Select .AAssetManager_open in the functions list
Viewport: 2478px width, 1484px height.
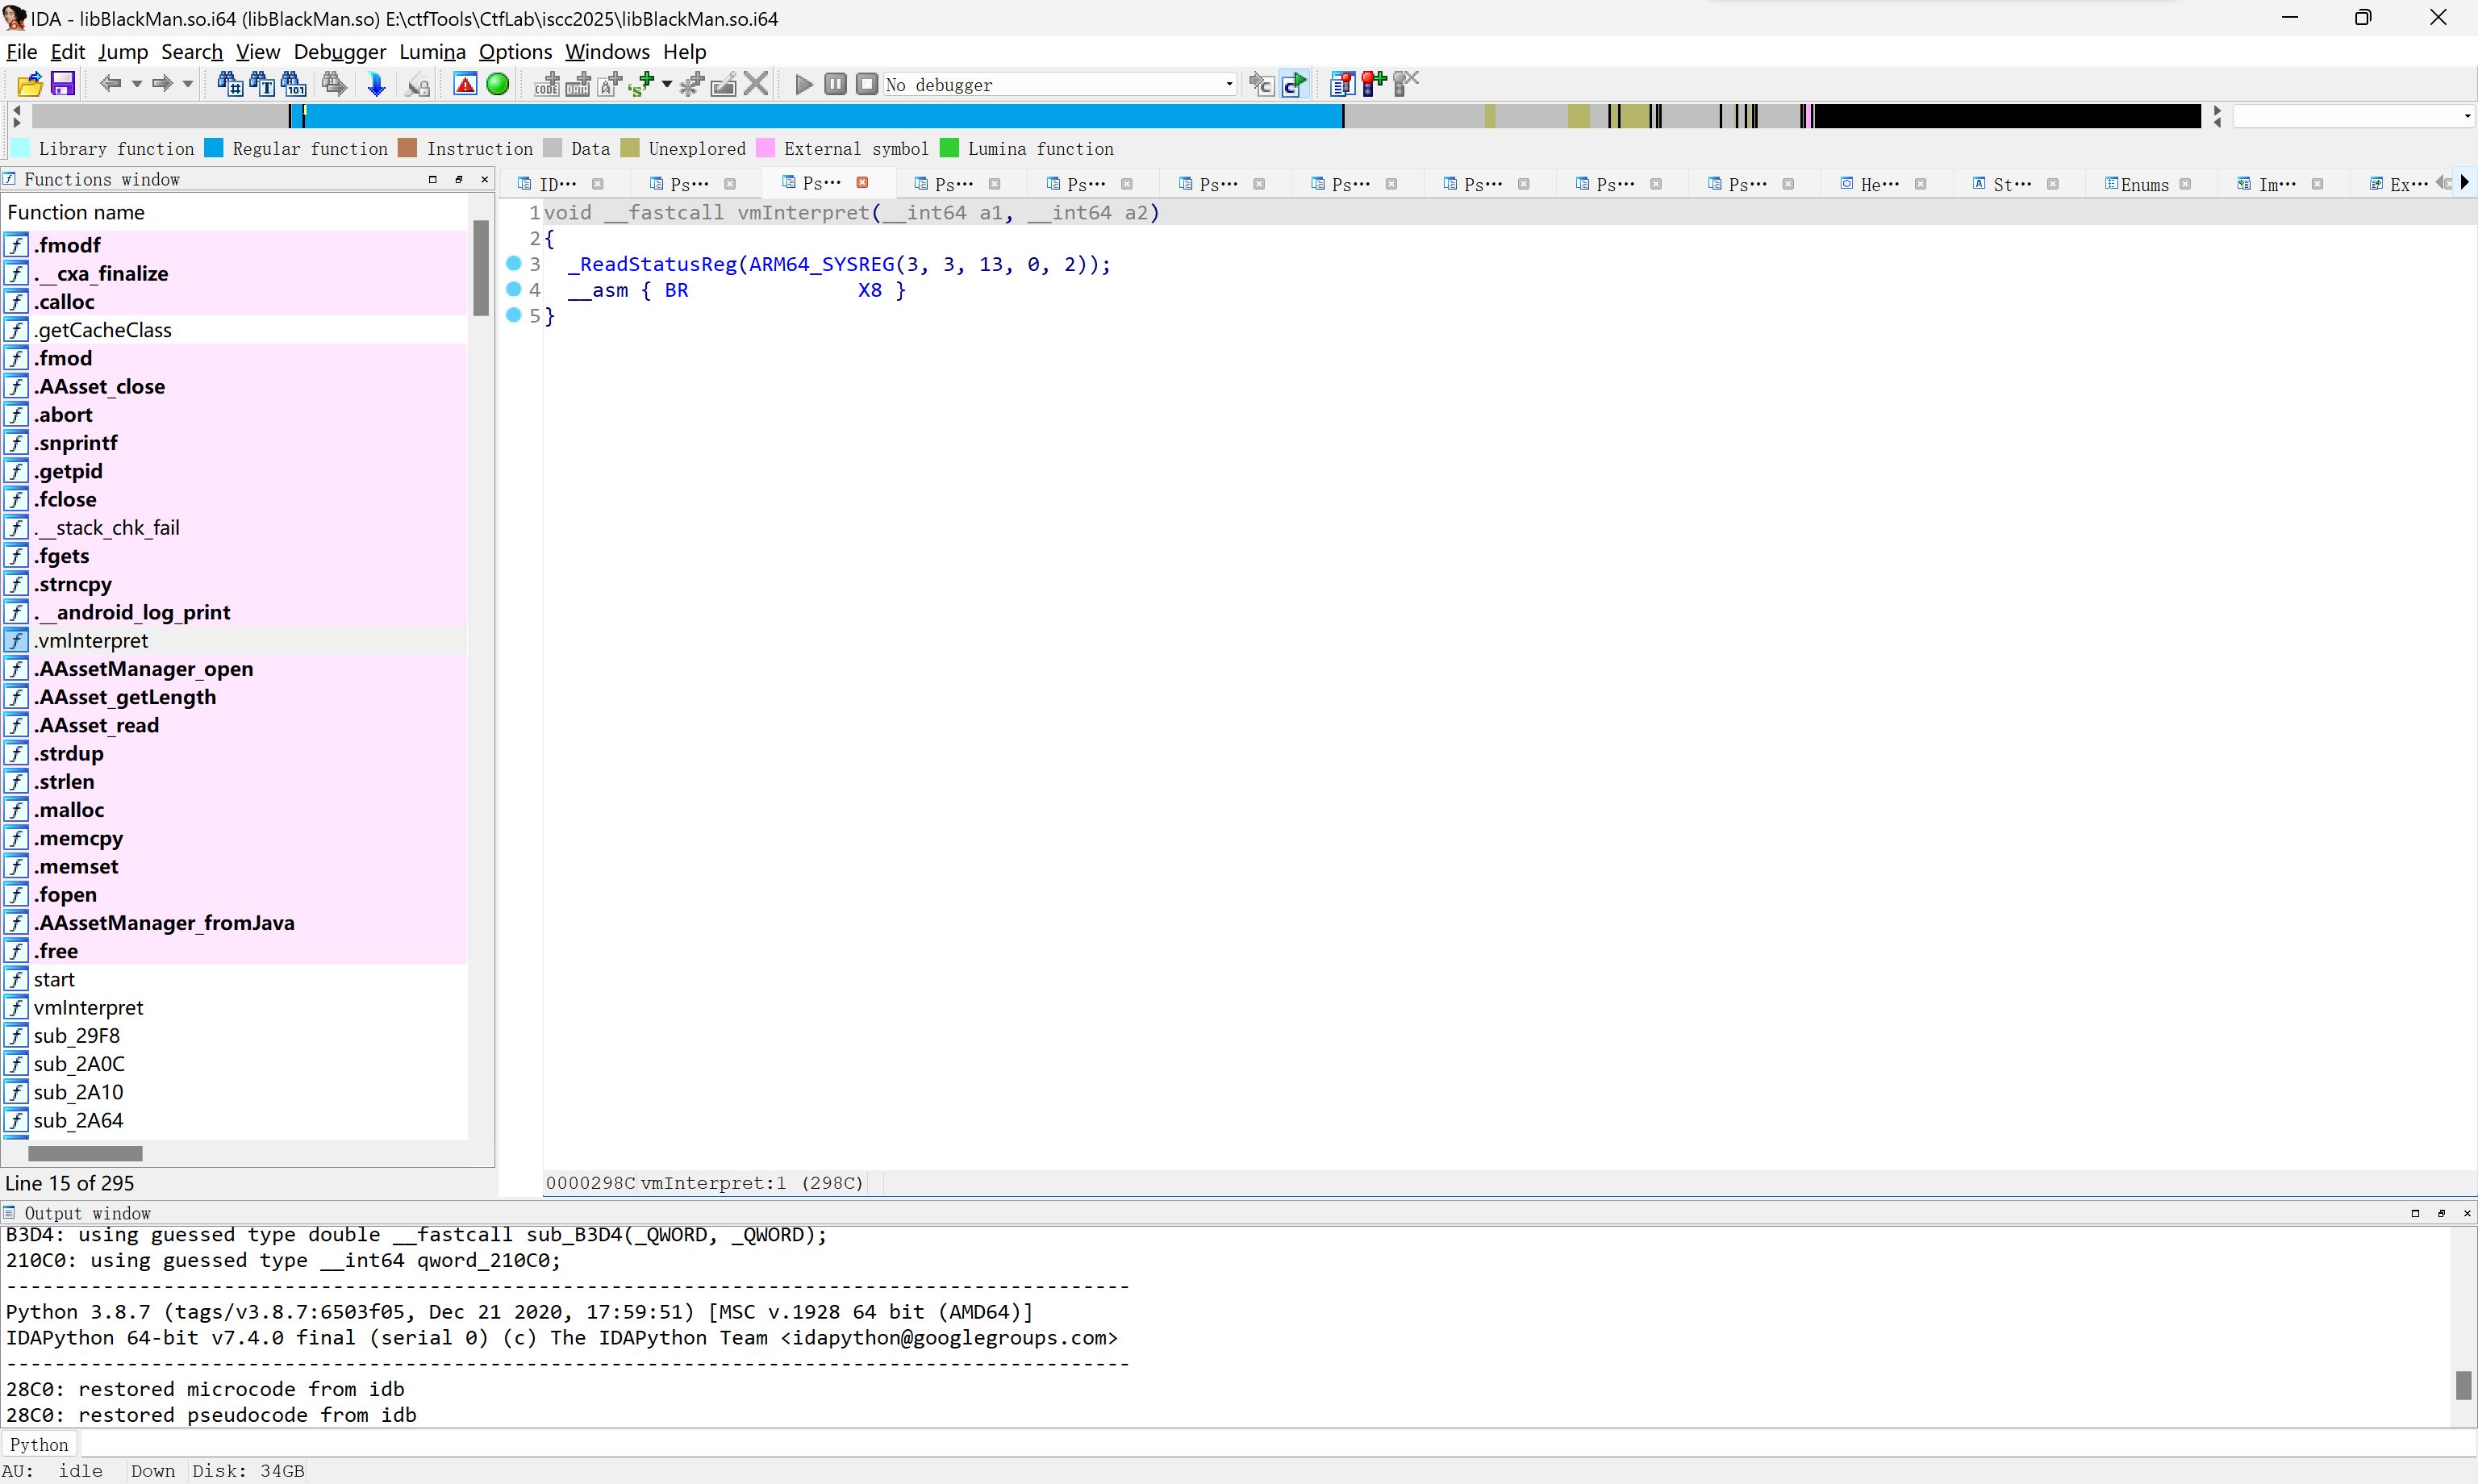point(144,669)
